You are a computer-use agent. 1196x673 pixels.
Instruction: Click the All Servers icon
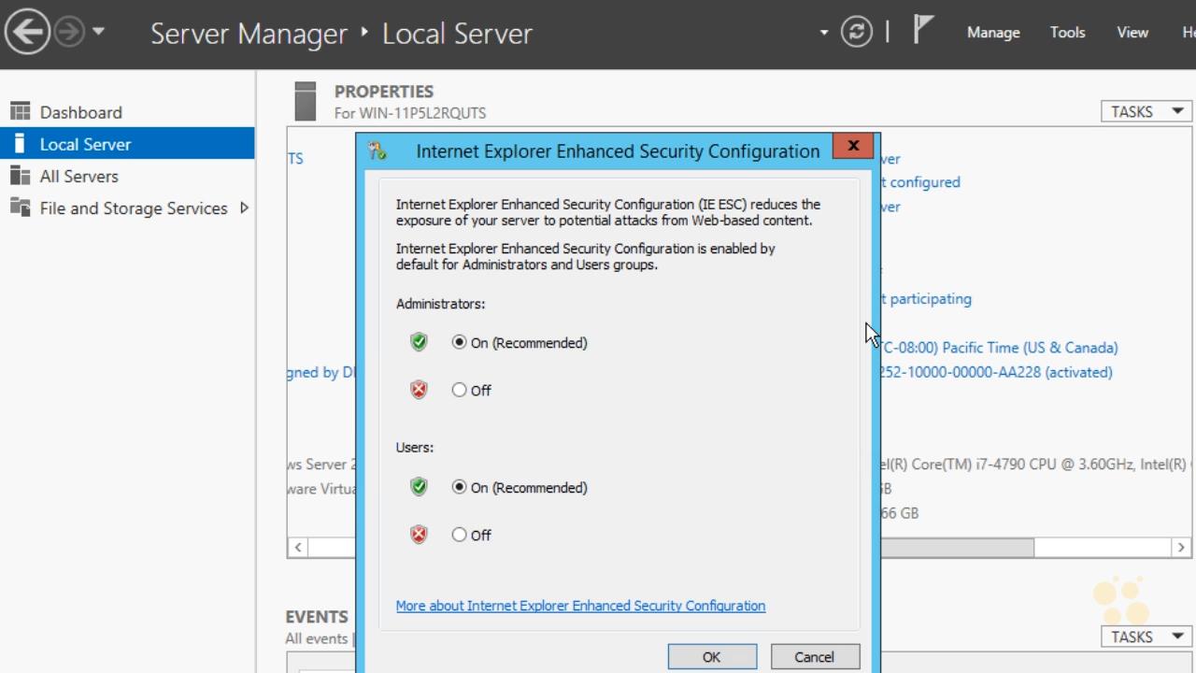21,176
